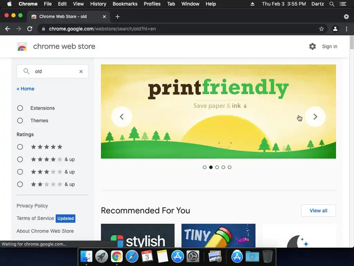This screenshot has width=354, height=266.
Task: Click the Updated badge
Action: [x=65, y=219]
